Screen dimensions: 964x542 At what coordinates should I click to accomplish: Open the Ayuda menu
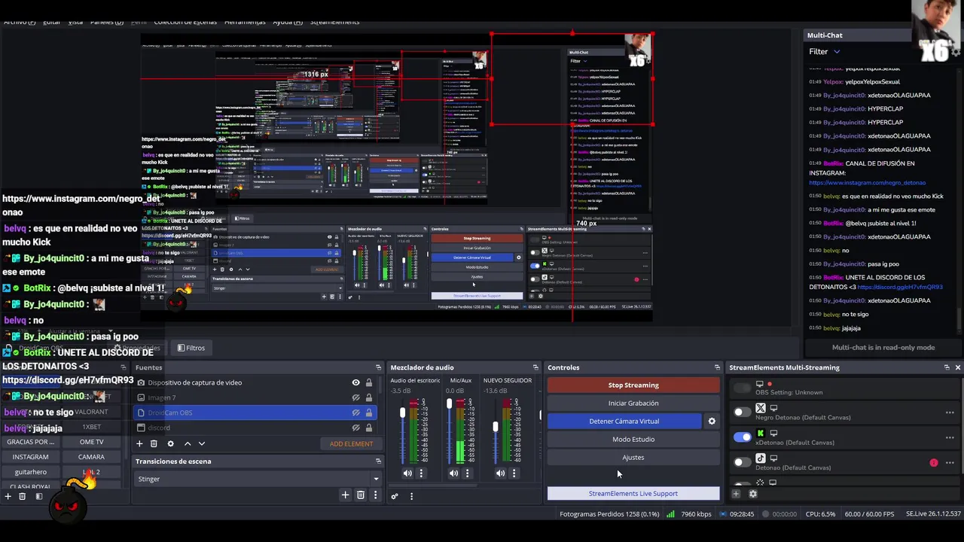tap(288, 22)
